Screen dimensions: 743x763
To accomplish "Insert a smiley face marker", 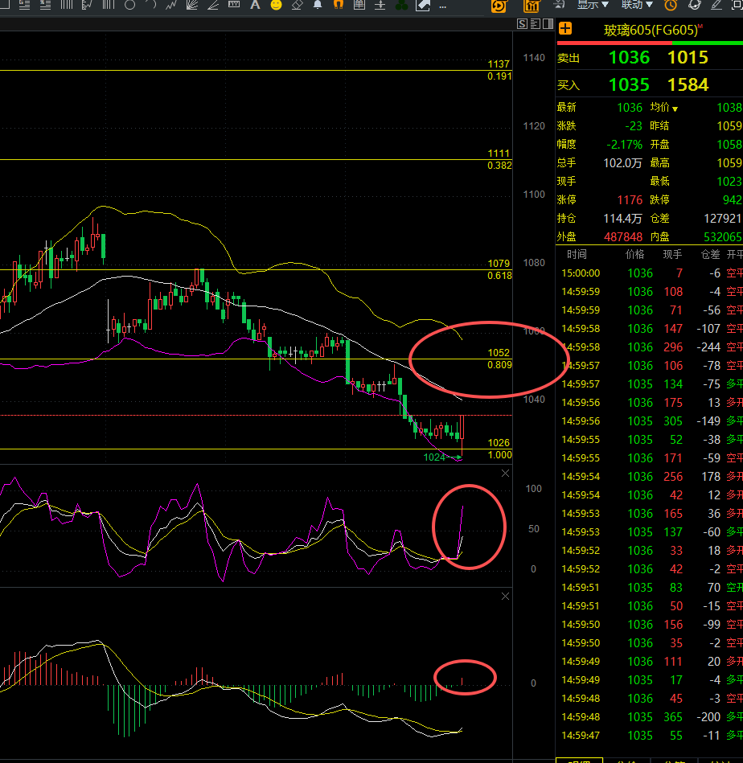I will 276,6.
